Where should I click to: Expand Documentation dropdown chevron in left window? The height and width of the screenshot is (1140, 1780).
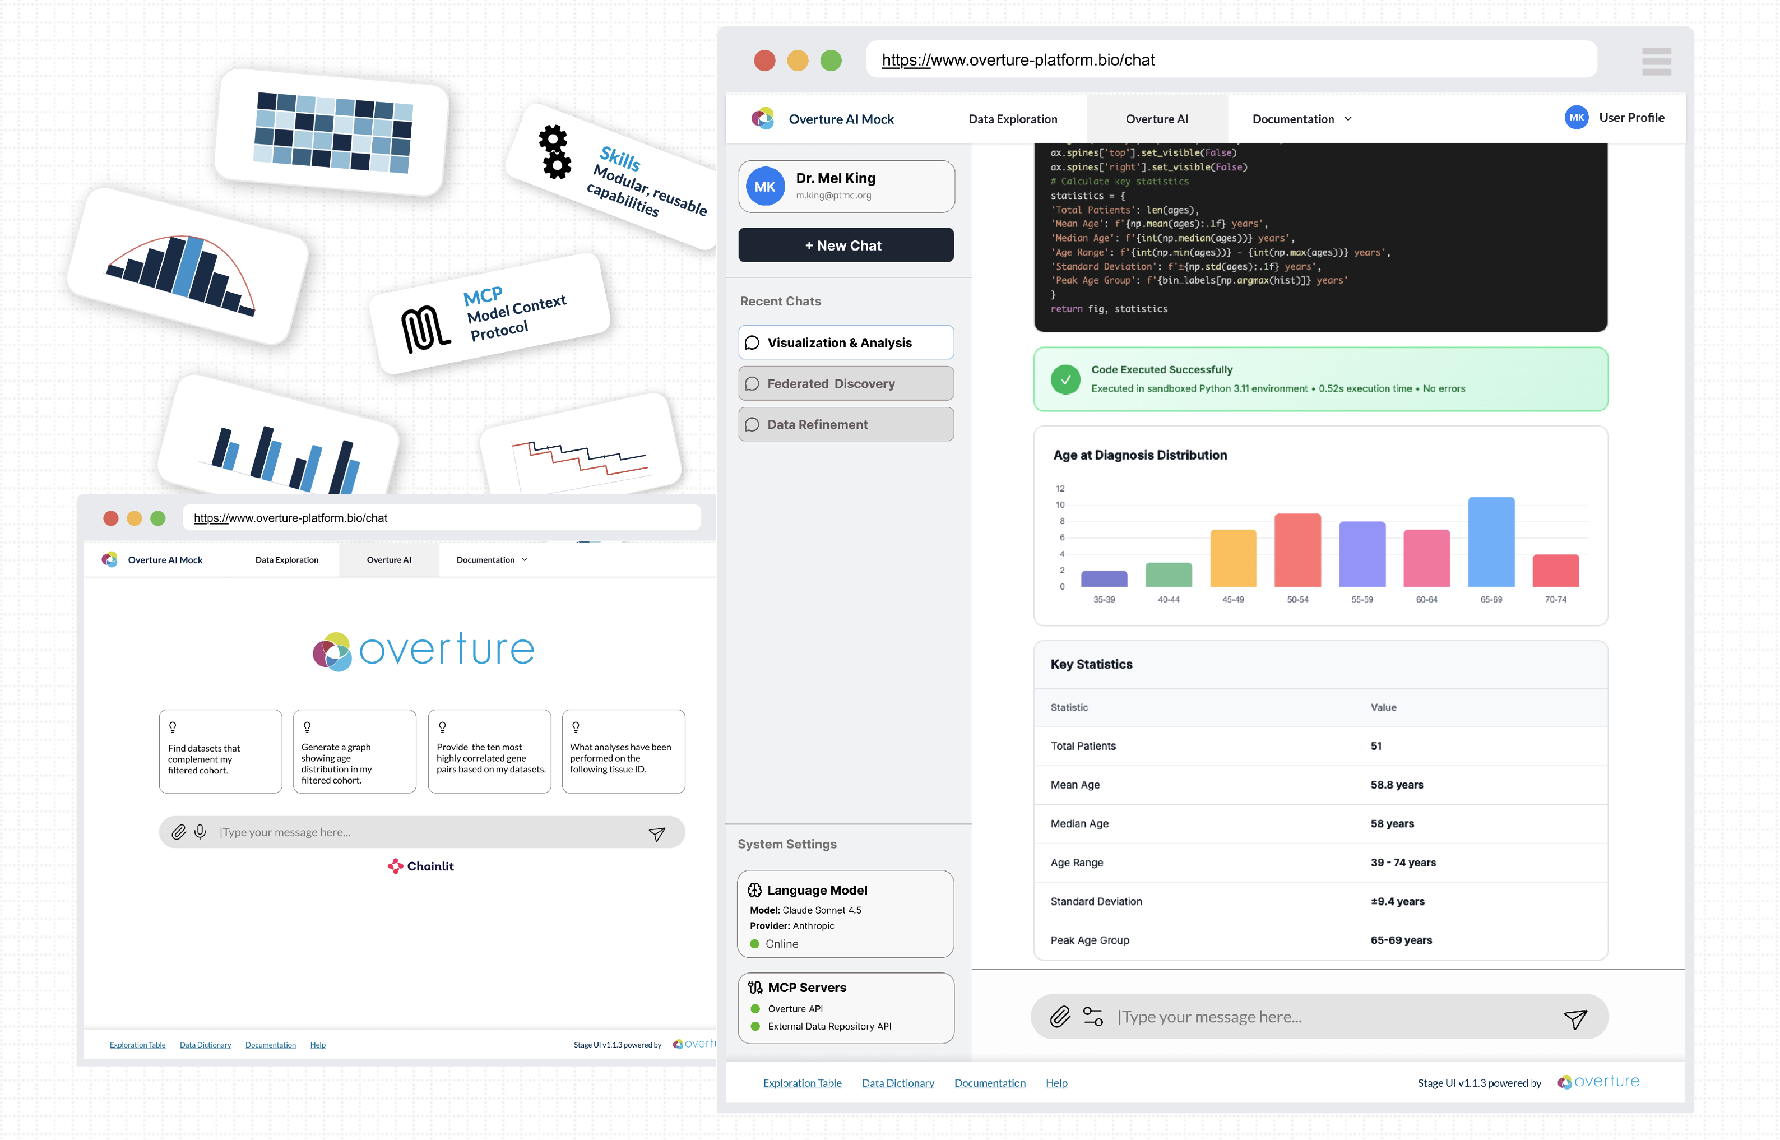tap(524, 560)
